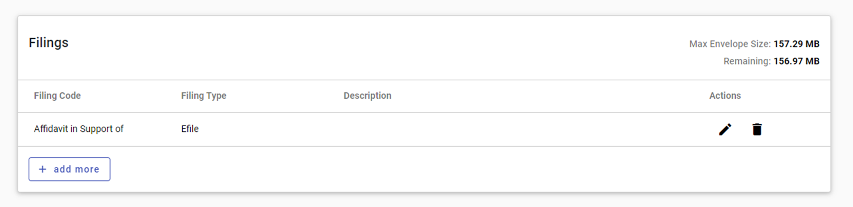Select the Actions column header

tap(725, 96)
